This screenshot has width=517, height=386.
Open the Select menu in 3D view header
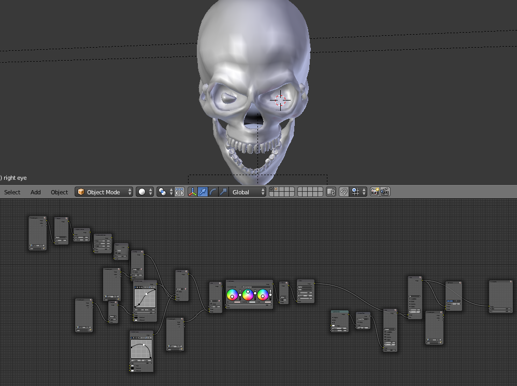coord(12,192)
